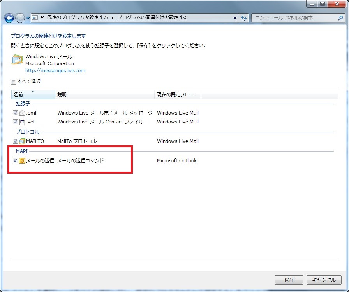This screenshot has width=349, height=292.
Task: Open the recent pages dropdown arrow
Action: coord(28,18)
